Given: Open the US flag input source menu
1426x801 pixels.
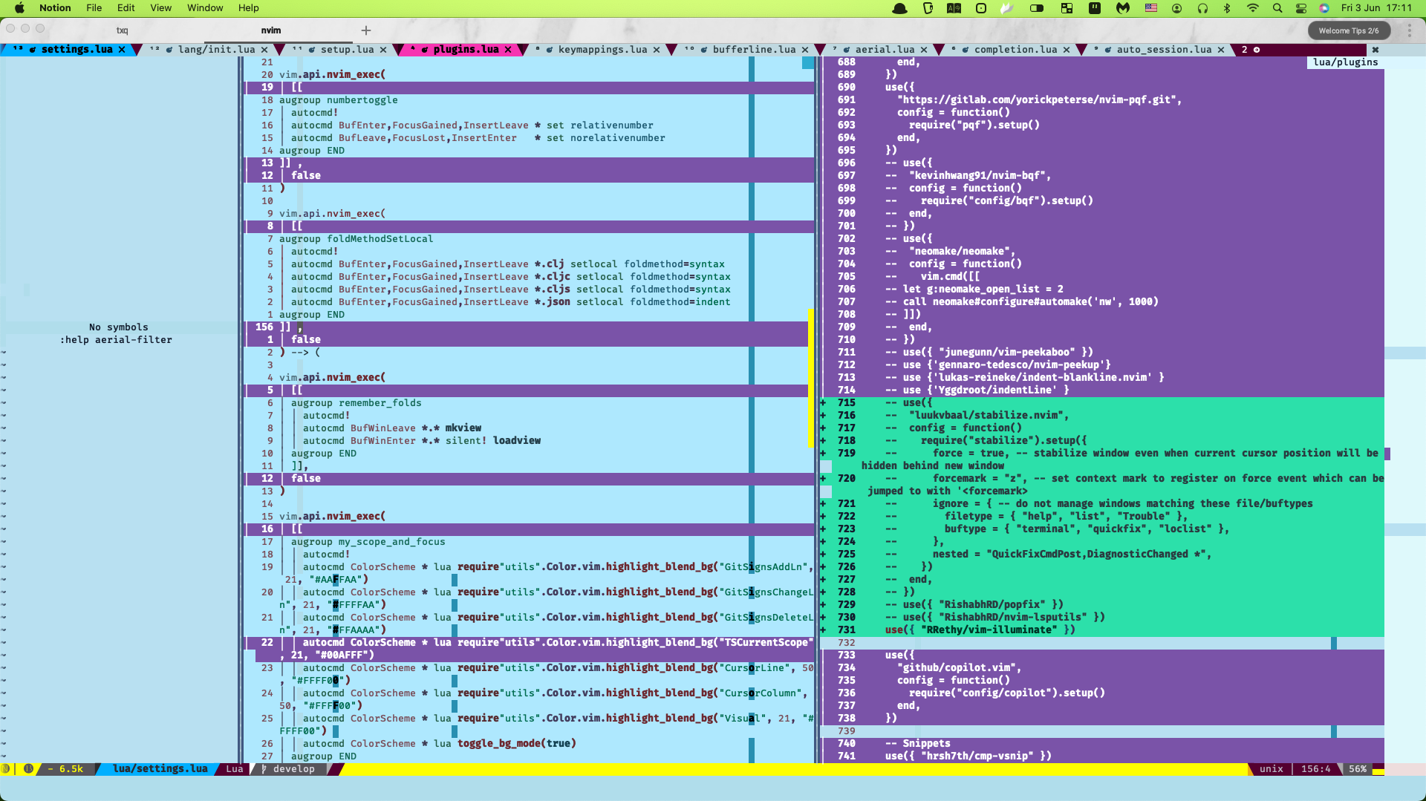Looking at the screenshot, I should pos(1151,8).
